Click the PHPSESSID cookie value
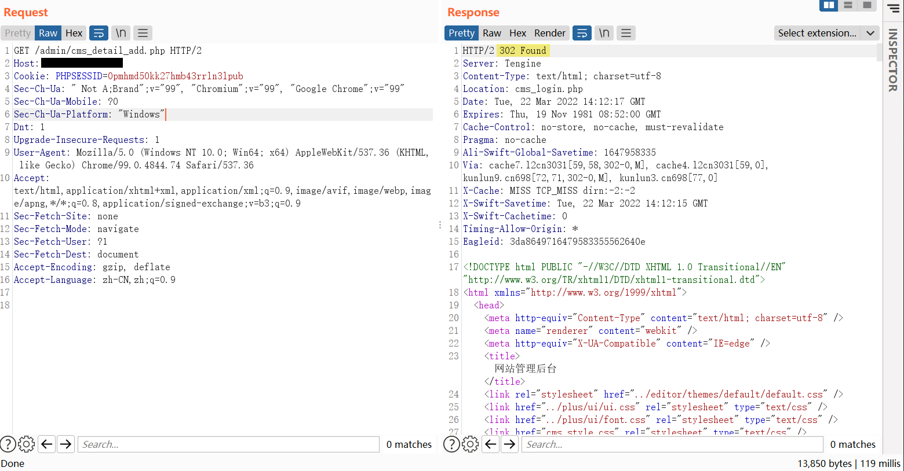The height and width of the screenshot is (471, 904). [x=176, y=76]
